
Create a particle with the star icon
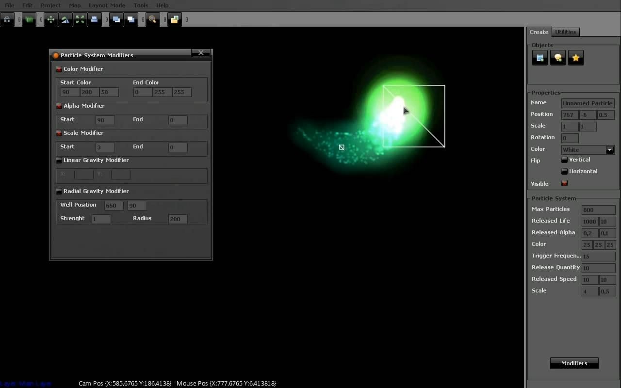click(x=575, y=57)
